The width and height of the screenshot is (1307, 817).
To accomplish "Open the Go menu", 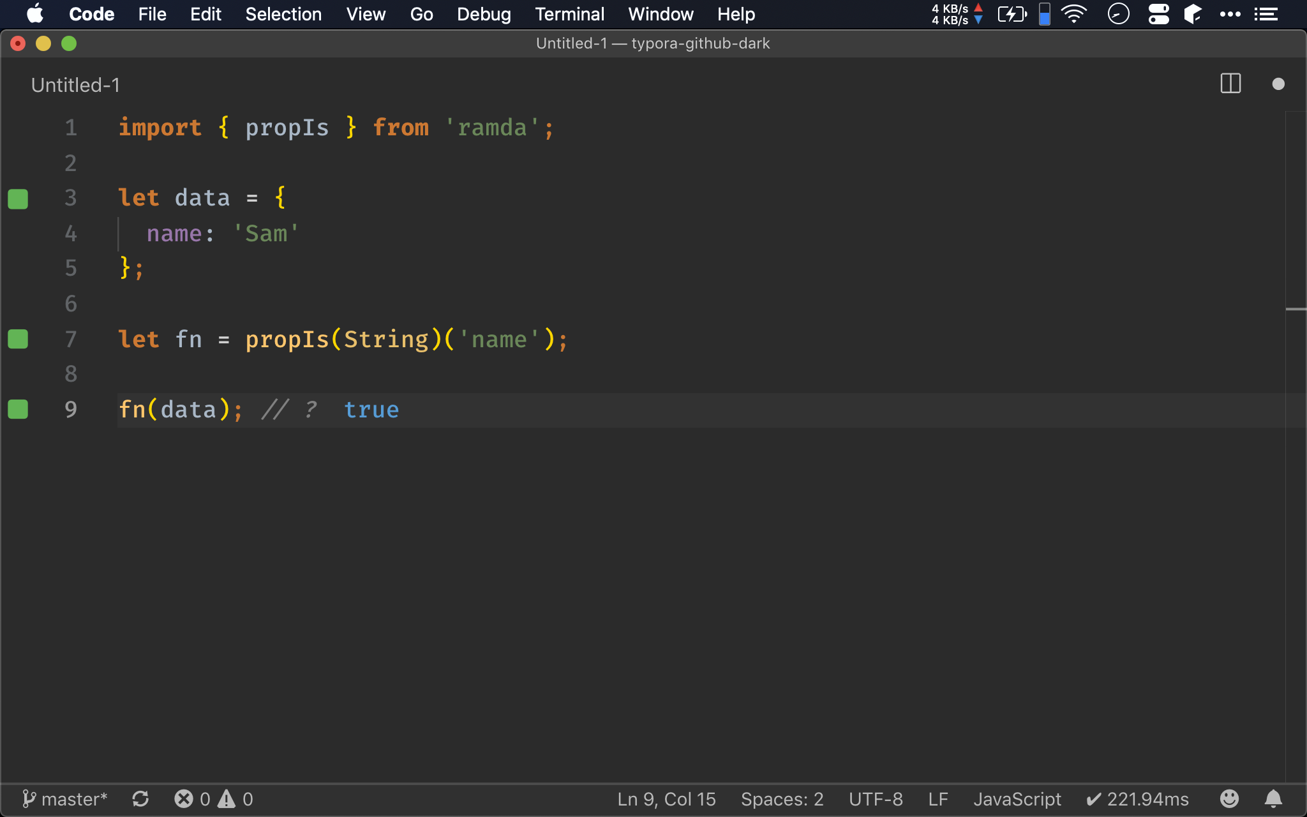I will point(421,14).
